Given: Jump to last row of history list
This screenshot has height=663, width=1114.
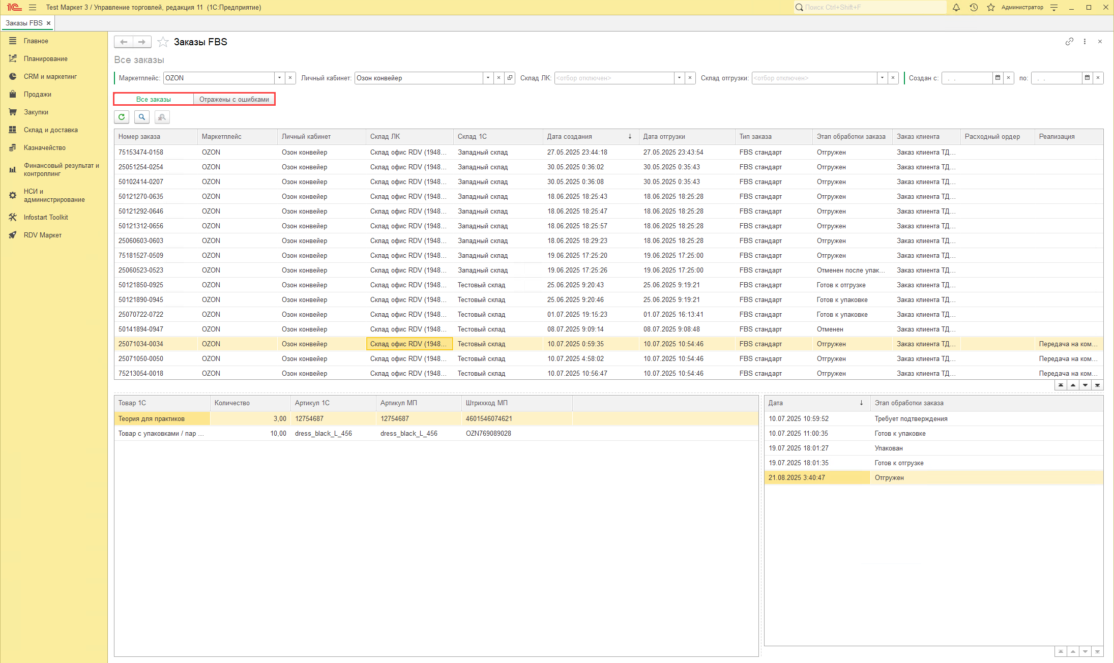Looking at the screenshot, I should coord(1097,651).
